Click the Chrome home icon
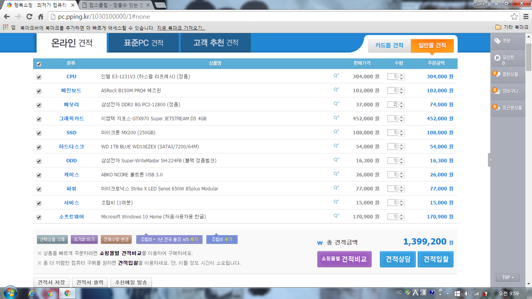Image resolution: width=532 pixels, height=299 pixels. [x=41, y=16]
